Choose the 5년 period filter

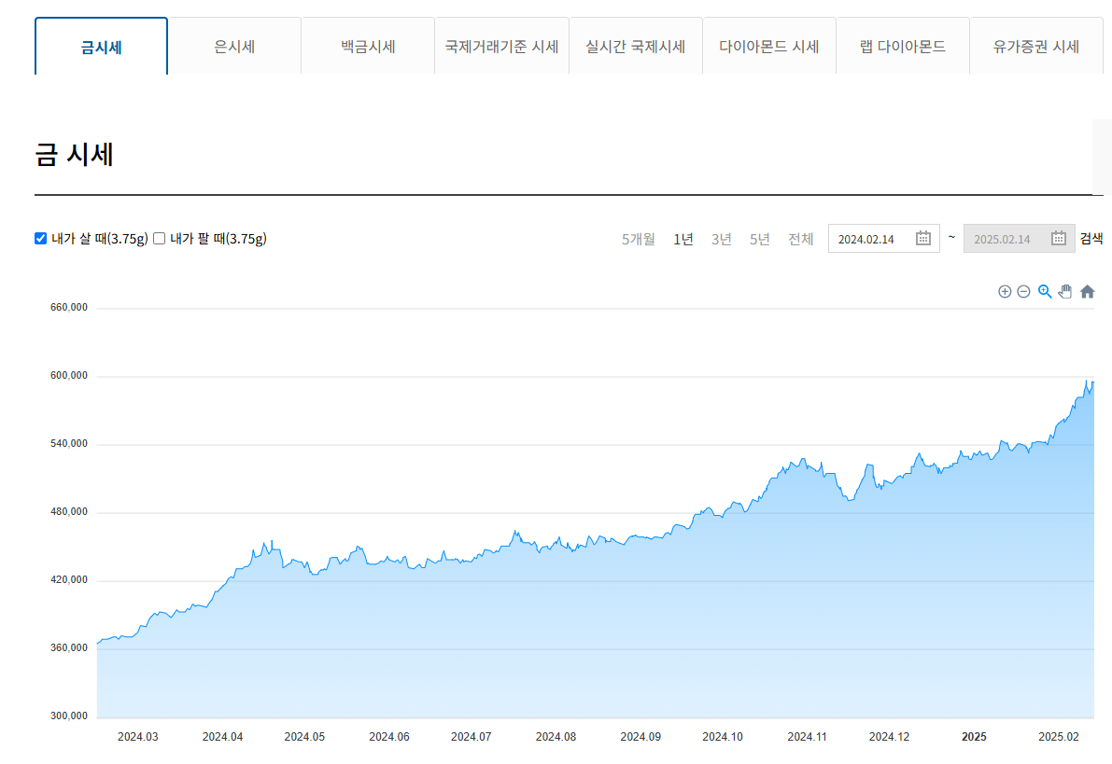(759, 240)
